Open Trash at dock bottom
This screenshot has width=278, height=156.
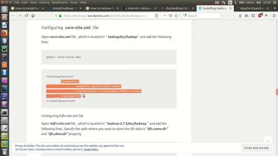pos(4,152)
